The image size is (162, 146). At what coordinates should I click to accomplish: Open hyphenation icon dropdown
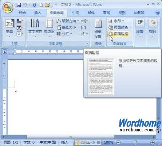84,34
